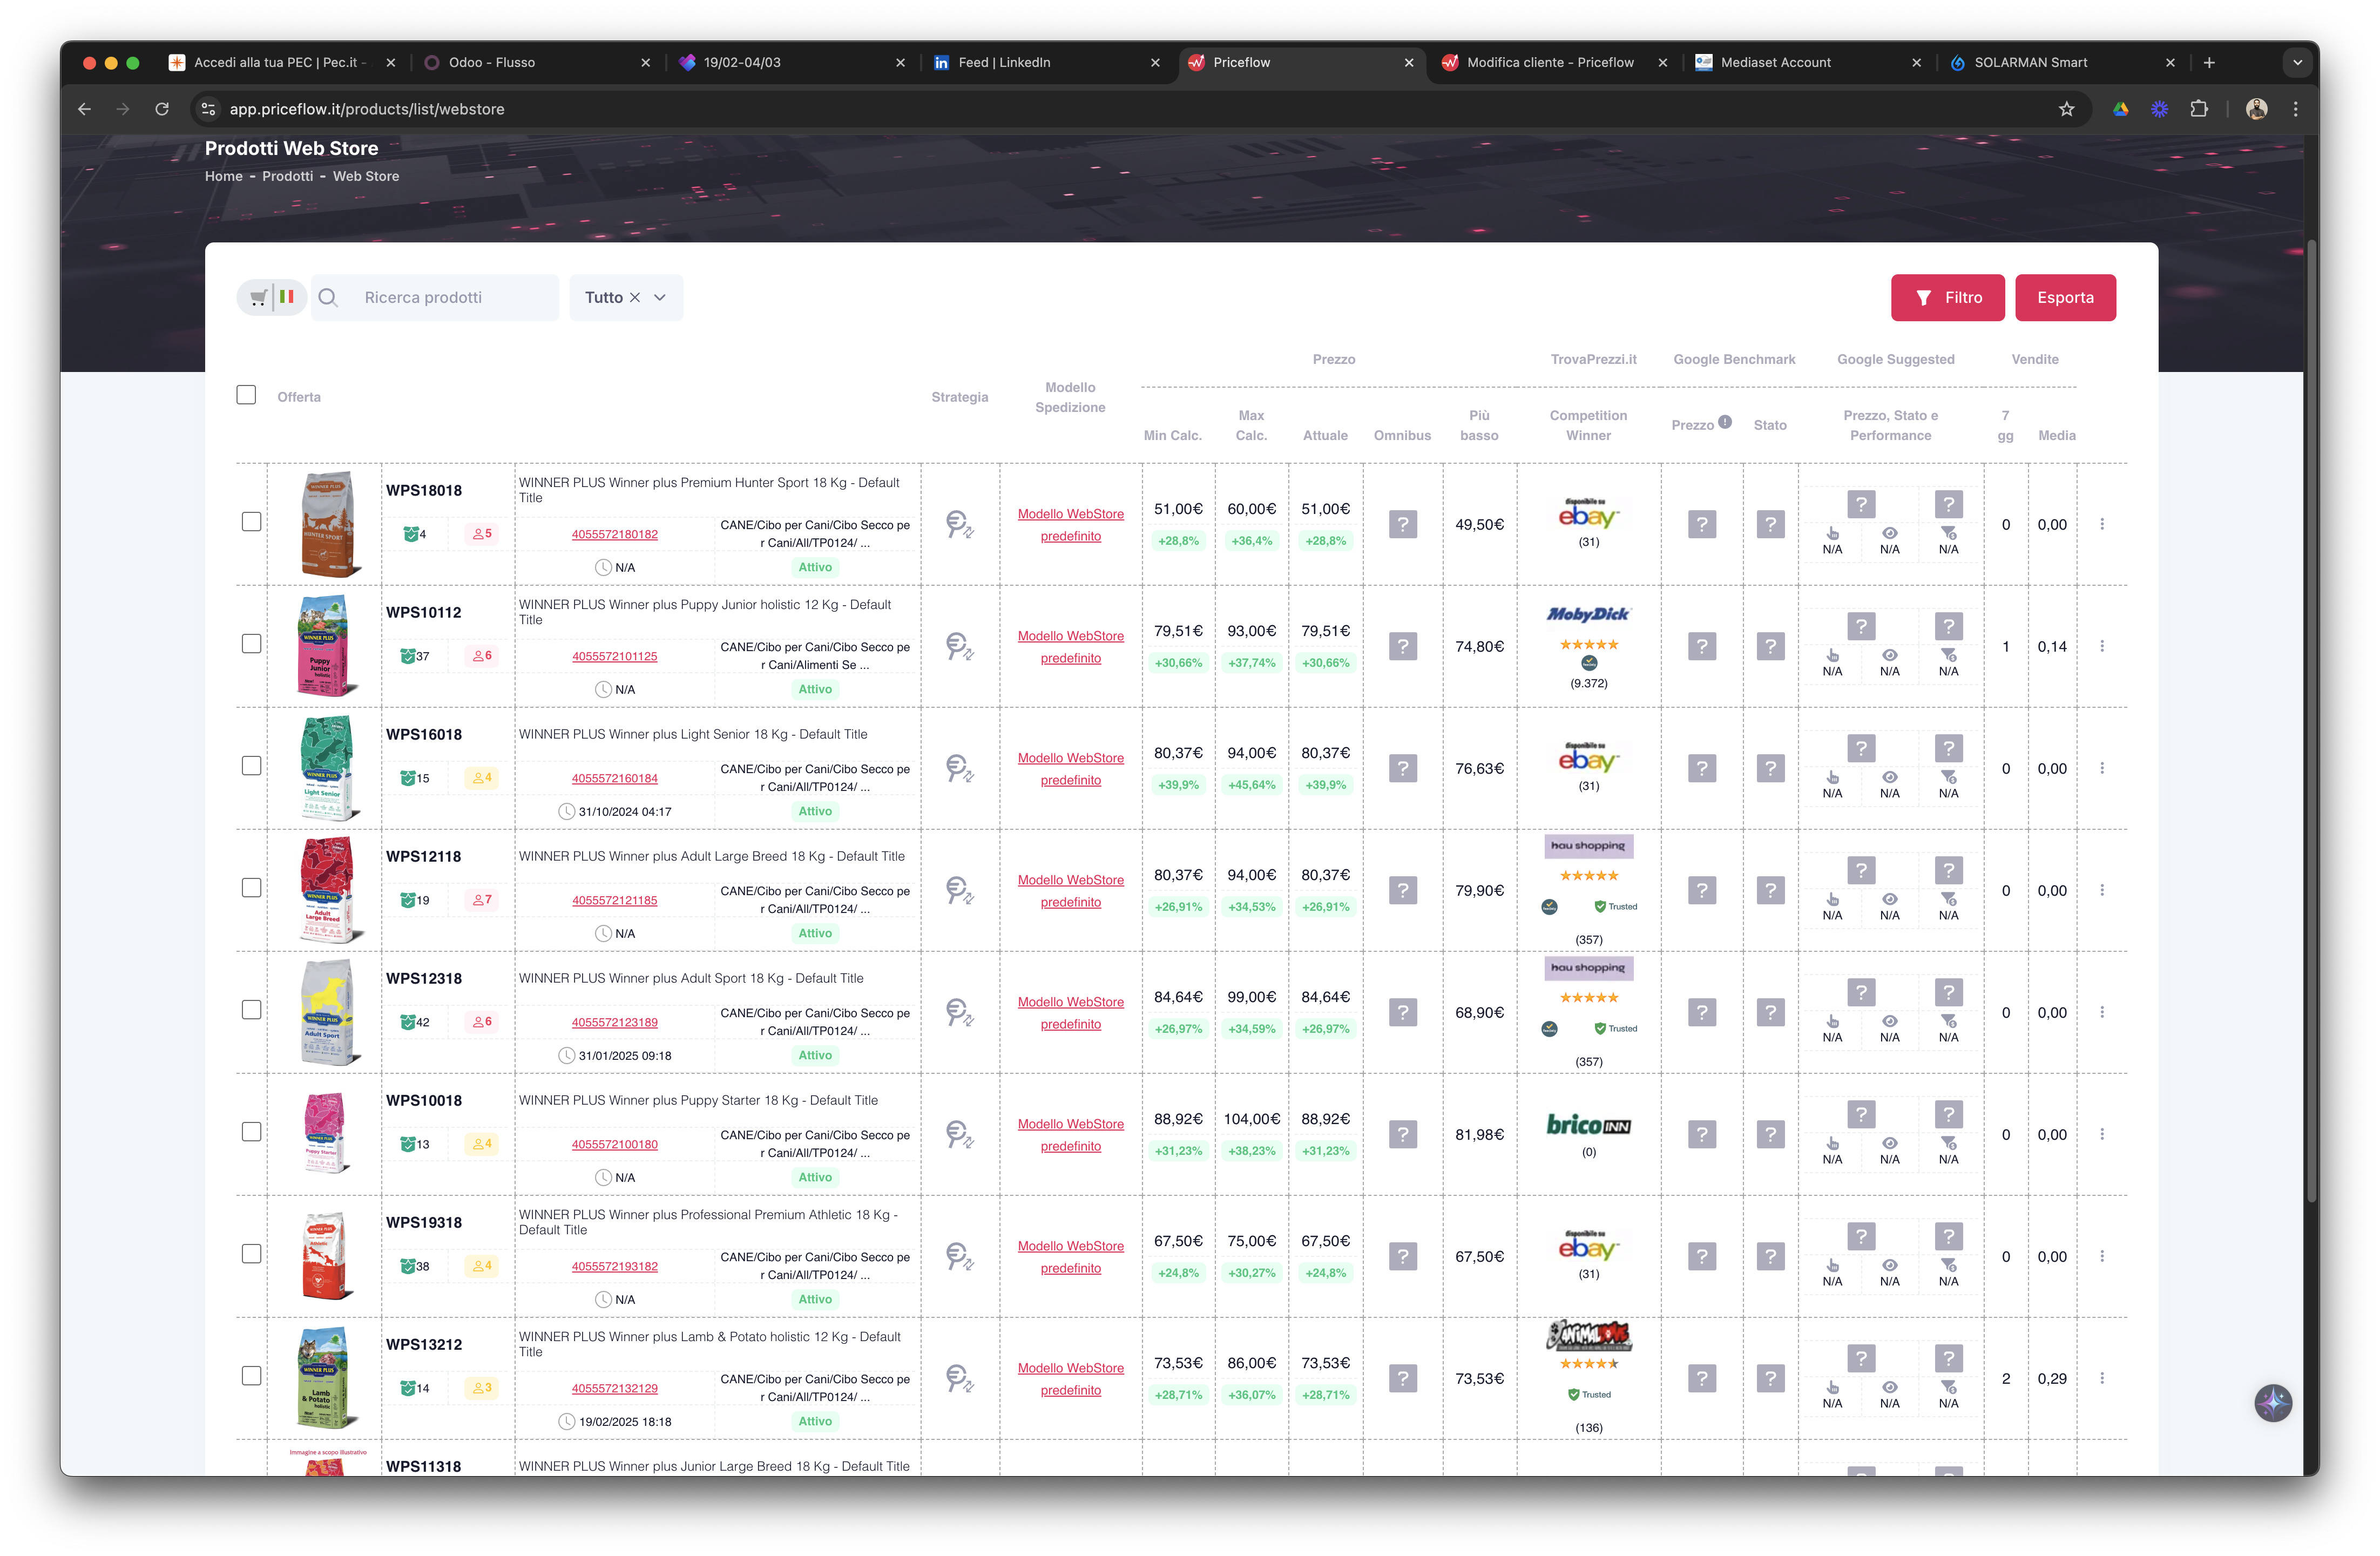Click the search magnifier icon
The height and width of the screenshot is (1556, 2380).
pos(327,297)
